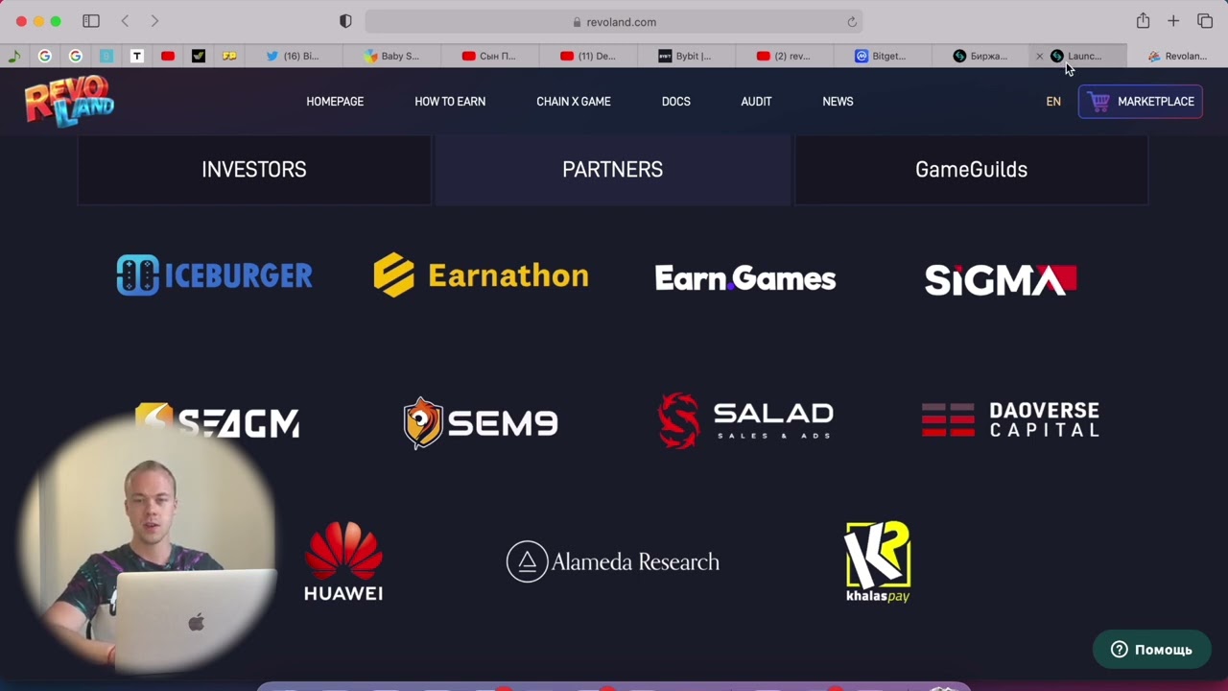
Task: Open the HOMEPAGE nav link
Action: tap(335, 102)
